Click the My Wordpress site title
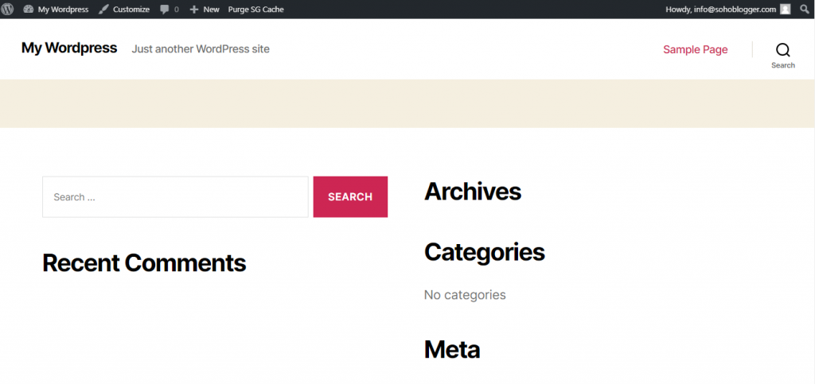Image resolution: width=815 pixels, height=384 pixels. (x=69, y=48)
